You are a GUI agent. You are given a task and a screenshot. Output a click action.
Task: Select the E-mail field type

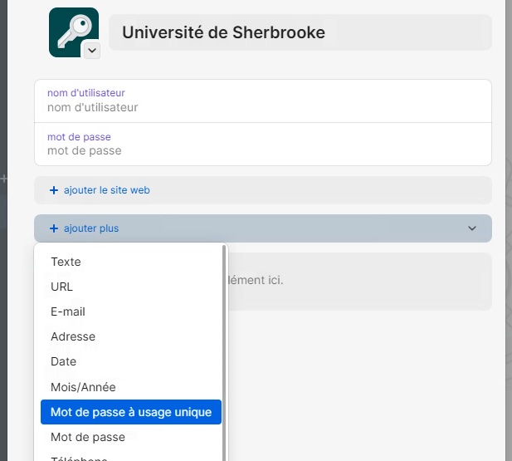click(x=68, y=311)
